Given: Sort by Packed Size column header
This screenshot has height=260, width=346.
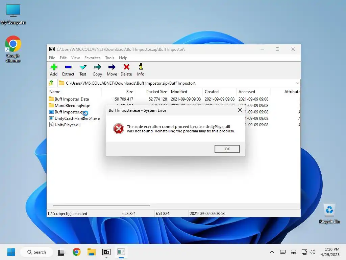Looking at the screenshot, I should coord(152,91).
